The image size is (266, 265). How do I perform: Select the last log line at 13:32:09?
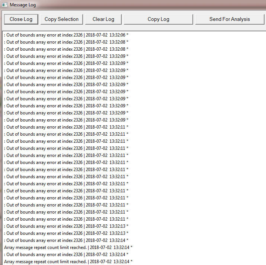click(66, 120)
